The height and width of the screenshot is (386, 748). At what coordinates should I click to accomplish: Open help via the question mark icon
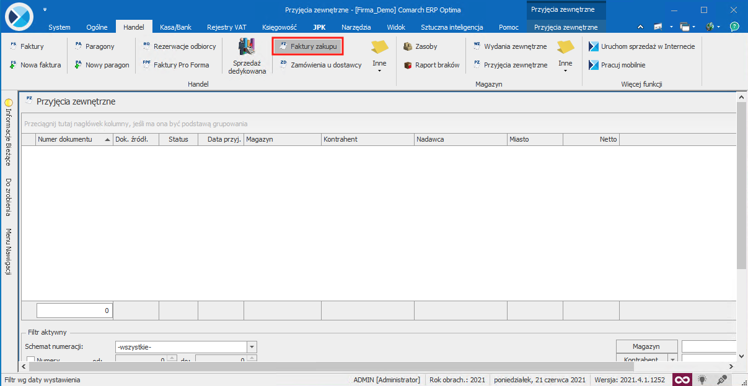(x=735, y=27)
